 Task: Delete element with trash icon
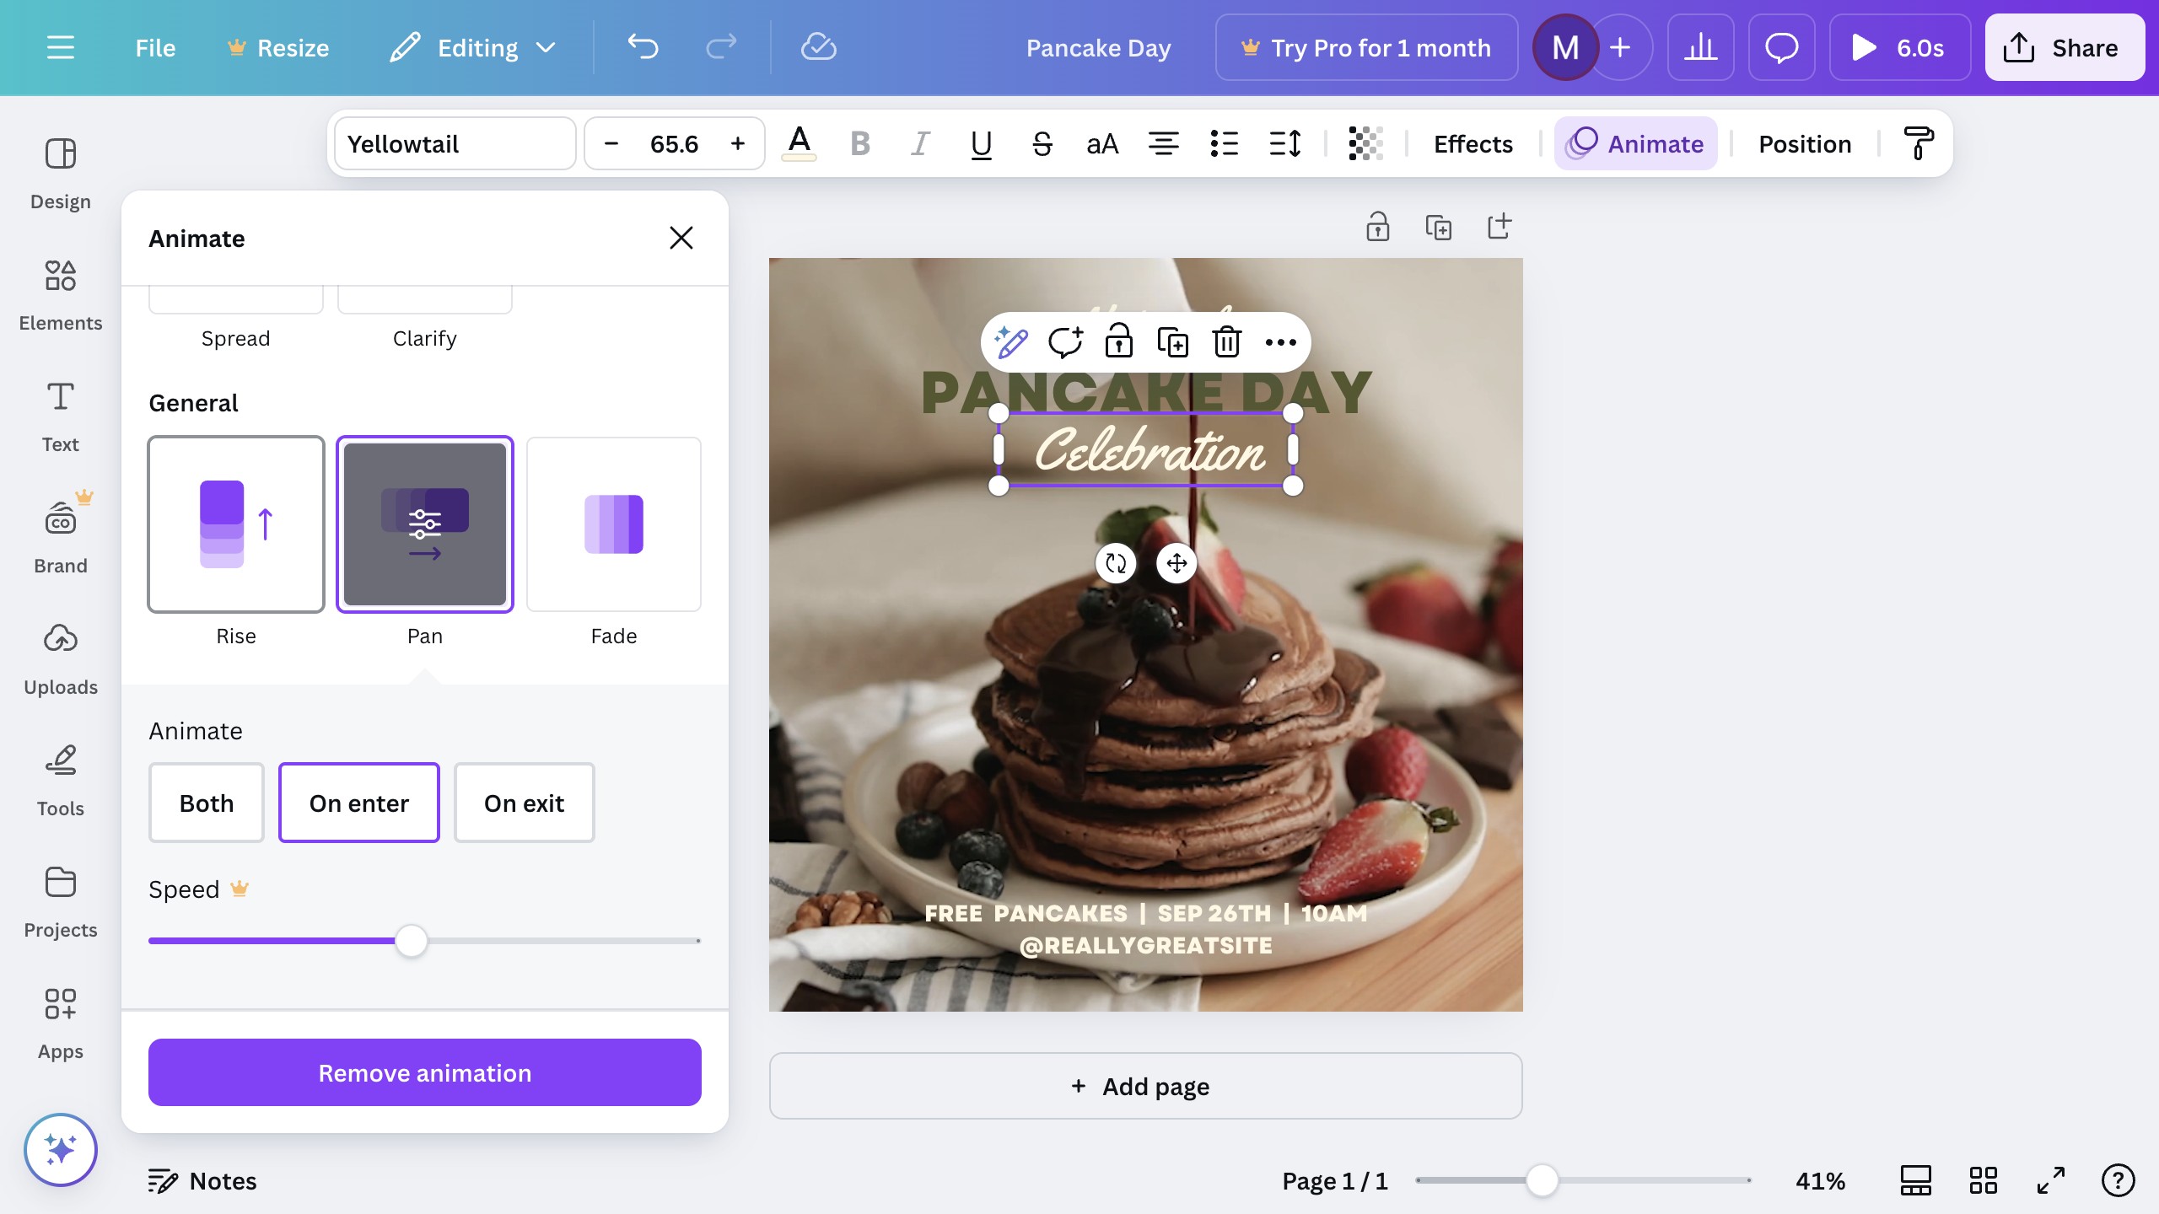tap(1227, 342)
